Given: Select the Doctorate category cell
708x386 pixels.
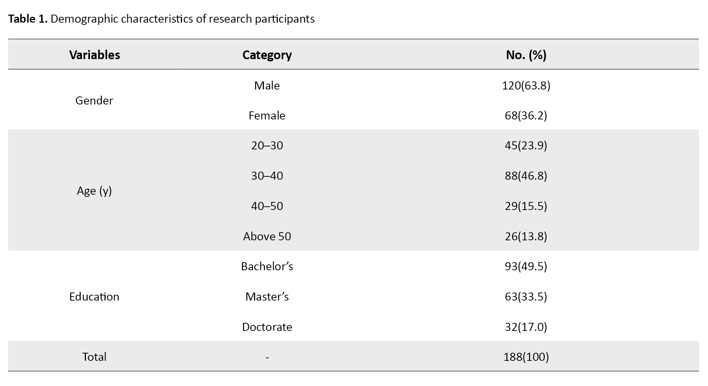Looking at the screenshot, I should click(267, 327).
